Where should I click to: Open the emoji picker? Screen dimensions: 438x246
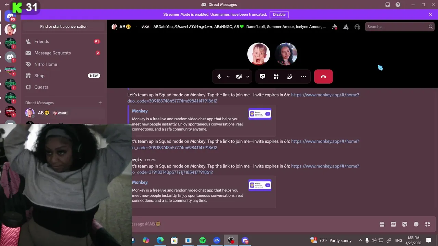pyautogui.click(x=416, y=224)
